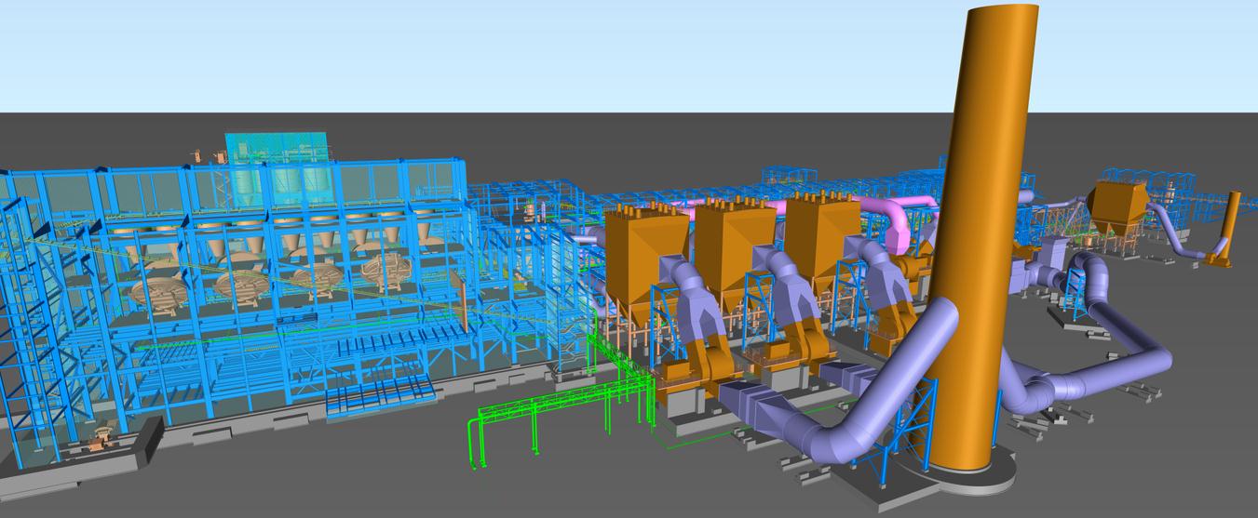Click the distant orange hopper near right edge
Image resolution: width=1258 pixels, height=518 pixels.
tap(1117, 205)
